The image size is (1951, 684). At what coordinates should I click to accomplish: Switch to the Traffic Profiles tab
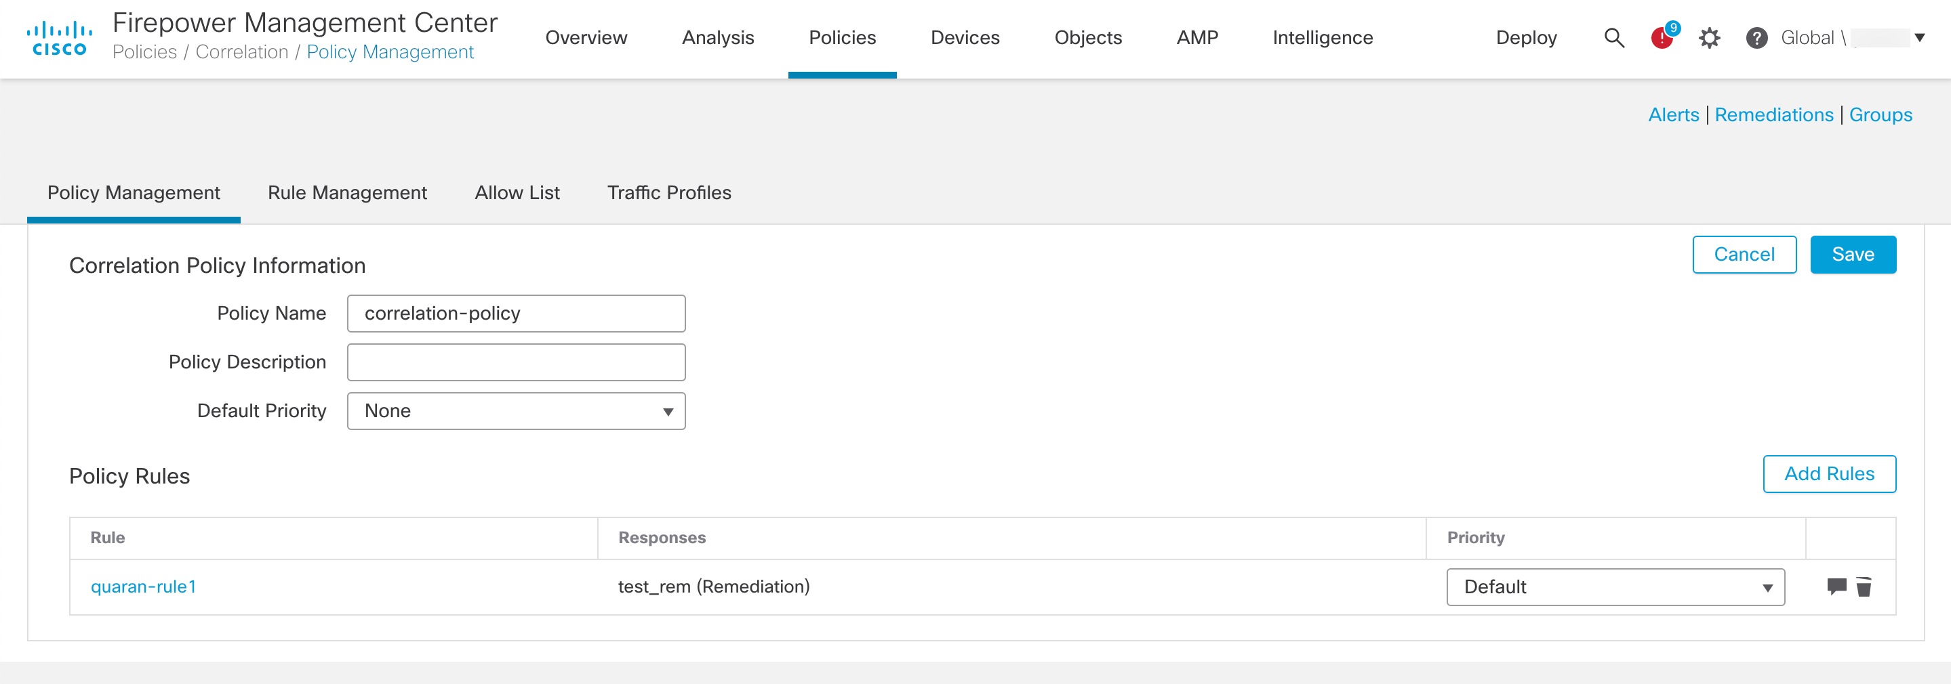point(669,193)
